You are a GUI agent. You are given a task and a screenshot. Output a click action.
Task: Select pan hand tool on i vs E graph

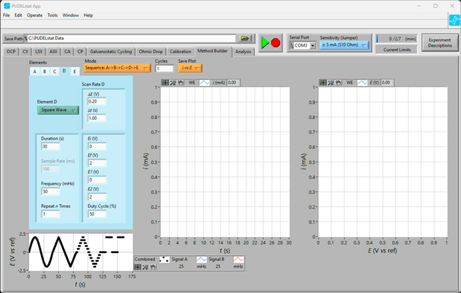pos(338,82)
